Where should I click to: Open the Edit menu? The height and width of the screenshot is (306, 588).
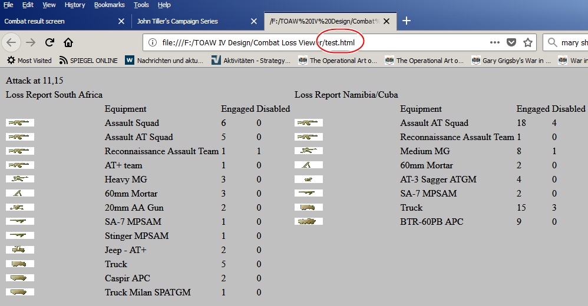tap(28, 5)
